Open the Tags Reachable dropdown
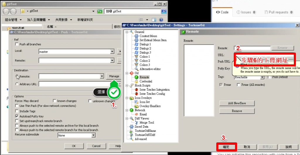Viewport: 300px width, 155px height. 262,77
